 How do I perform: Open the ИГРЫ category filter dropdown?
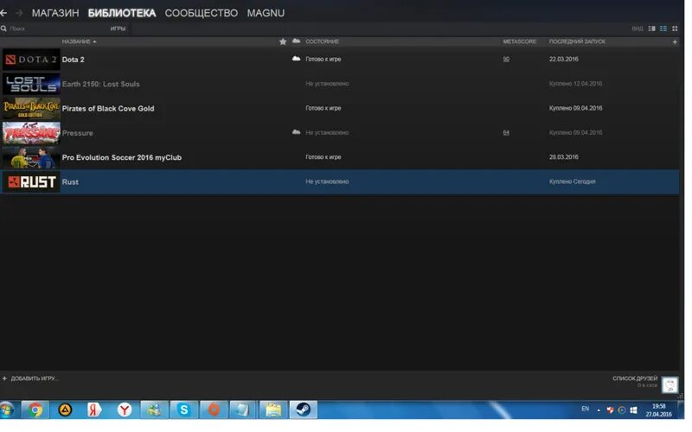tap(118, 29)
